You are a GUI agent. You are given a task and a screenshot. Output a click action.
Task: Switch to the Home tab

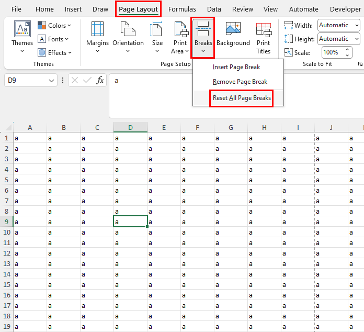click(x=44, y=9)
